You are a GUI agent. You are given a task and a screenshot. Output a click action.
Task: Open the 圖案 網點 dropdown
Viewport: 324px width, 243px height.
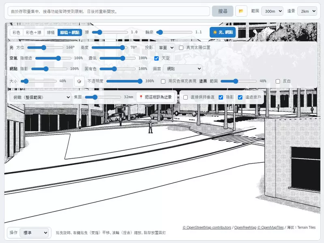[x=182, y=69]
